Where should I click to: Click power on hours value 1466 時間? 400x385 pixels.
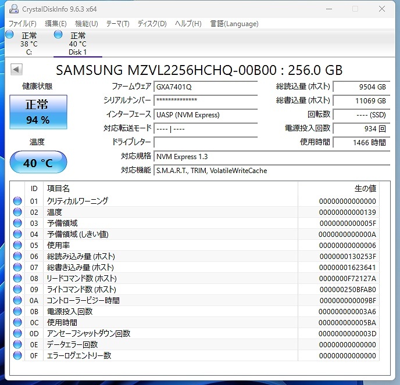click(362, 142)
